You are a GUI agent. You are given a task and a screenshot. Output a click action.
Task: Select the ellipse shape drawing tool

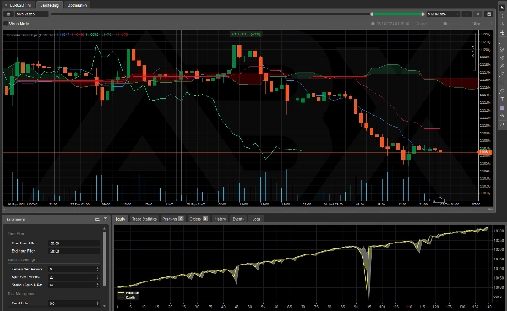tap(502, 90)
